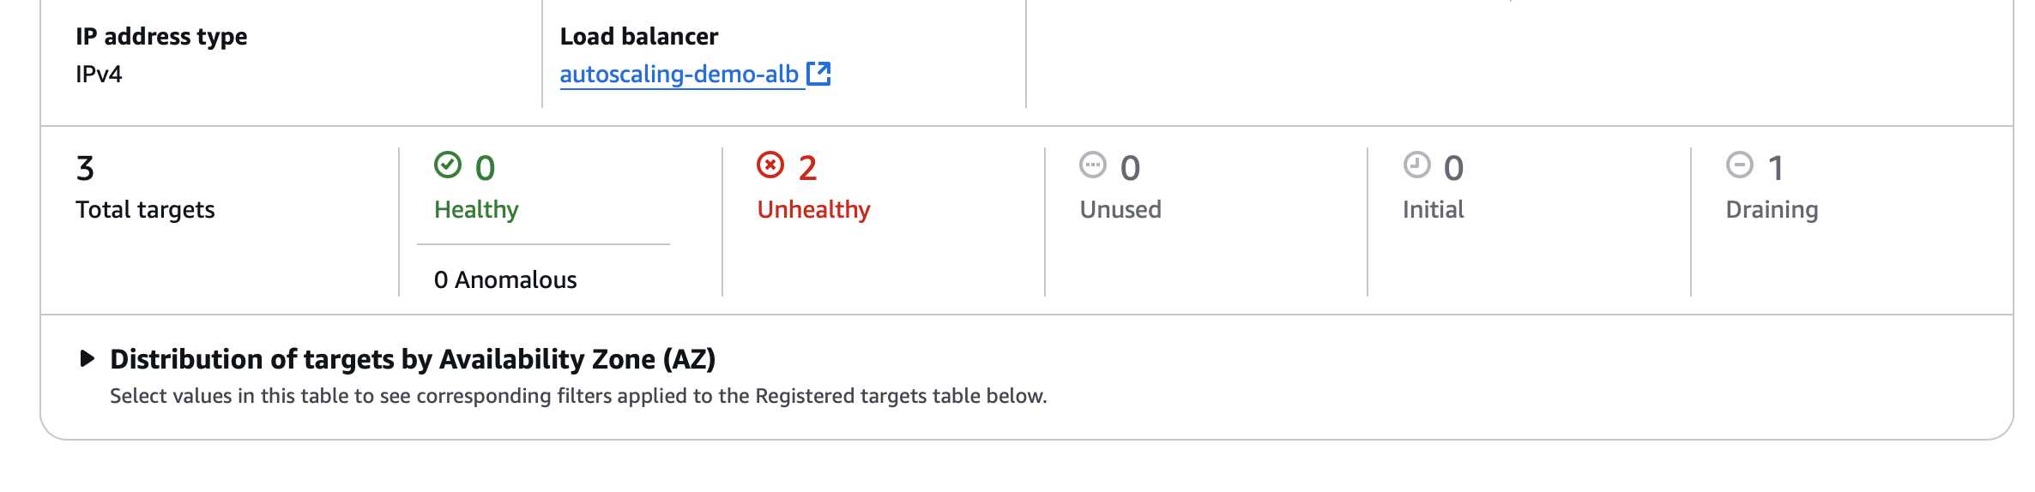This screenshot has height=492, width=2035.
Task: Click the draining target count 1
Action: click(x=1776, y=169)
